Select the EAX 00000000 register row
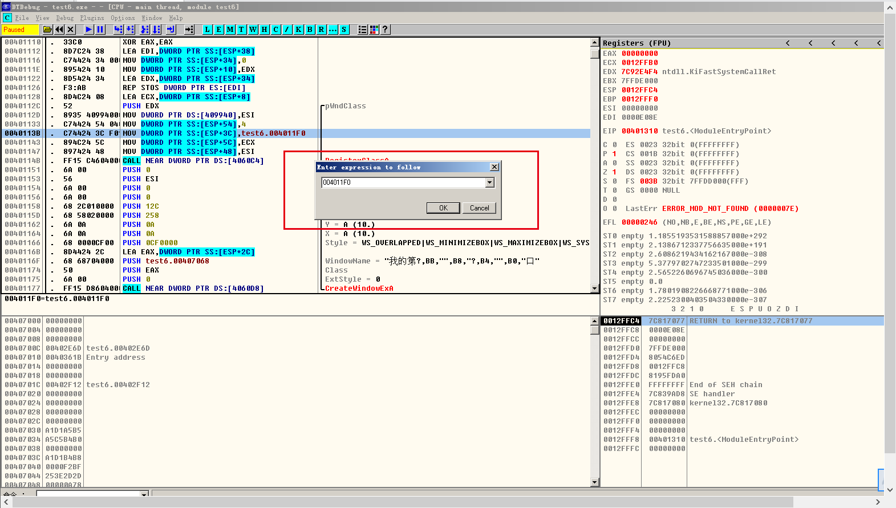 pyautogui.click(x=630, y=54)
